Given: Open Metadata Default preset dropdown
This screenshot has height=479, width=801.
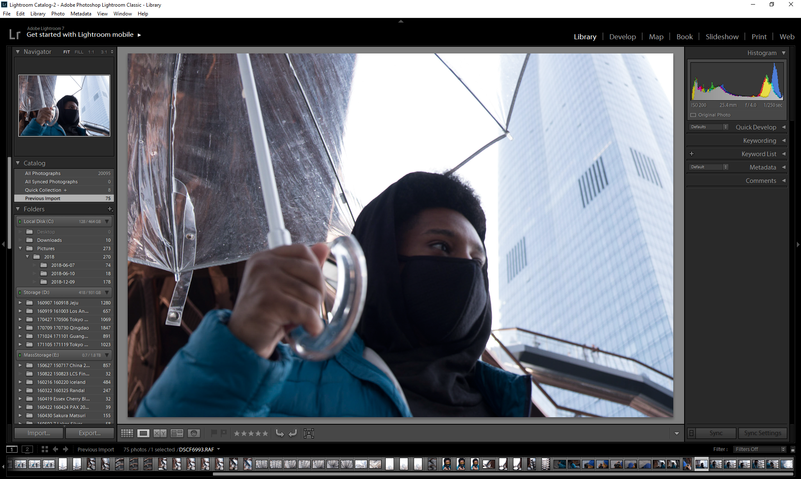Looking at the screenshot, I should 709,167.
